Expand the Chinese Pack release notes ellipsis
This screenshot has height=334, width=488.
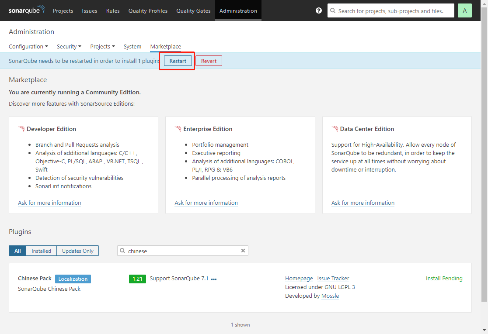214,279
